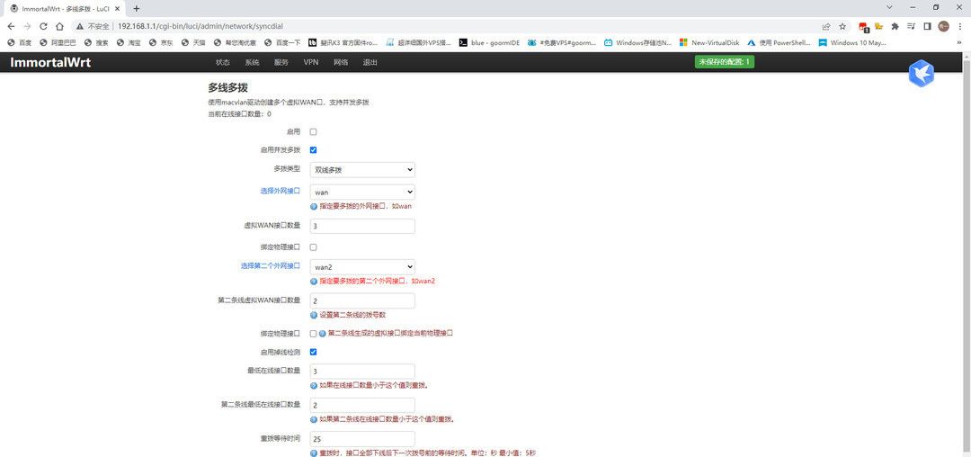Check 绑定物理接口 for the second line
The image size is (971, 457).
[314, 333]
